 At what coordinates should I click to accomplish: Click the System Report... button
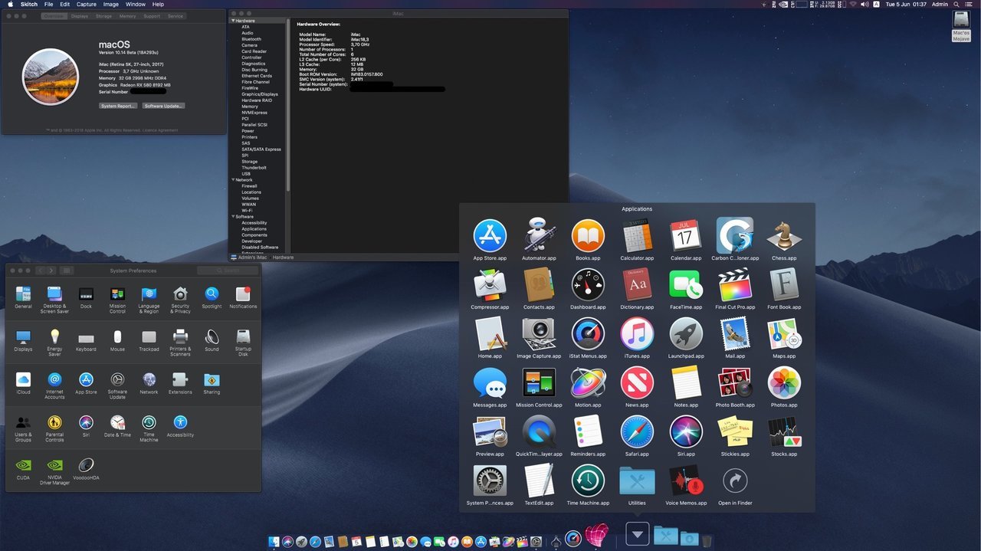coord(118,106)
